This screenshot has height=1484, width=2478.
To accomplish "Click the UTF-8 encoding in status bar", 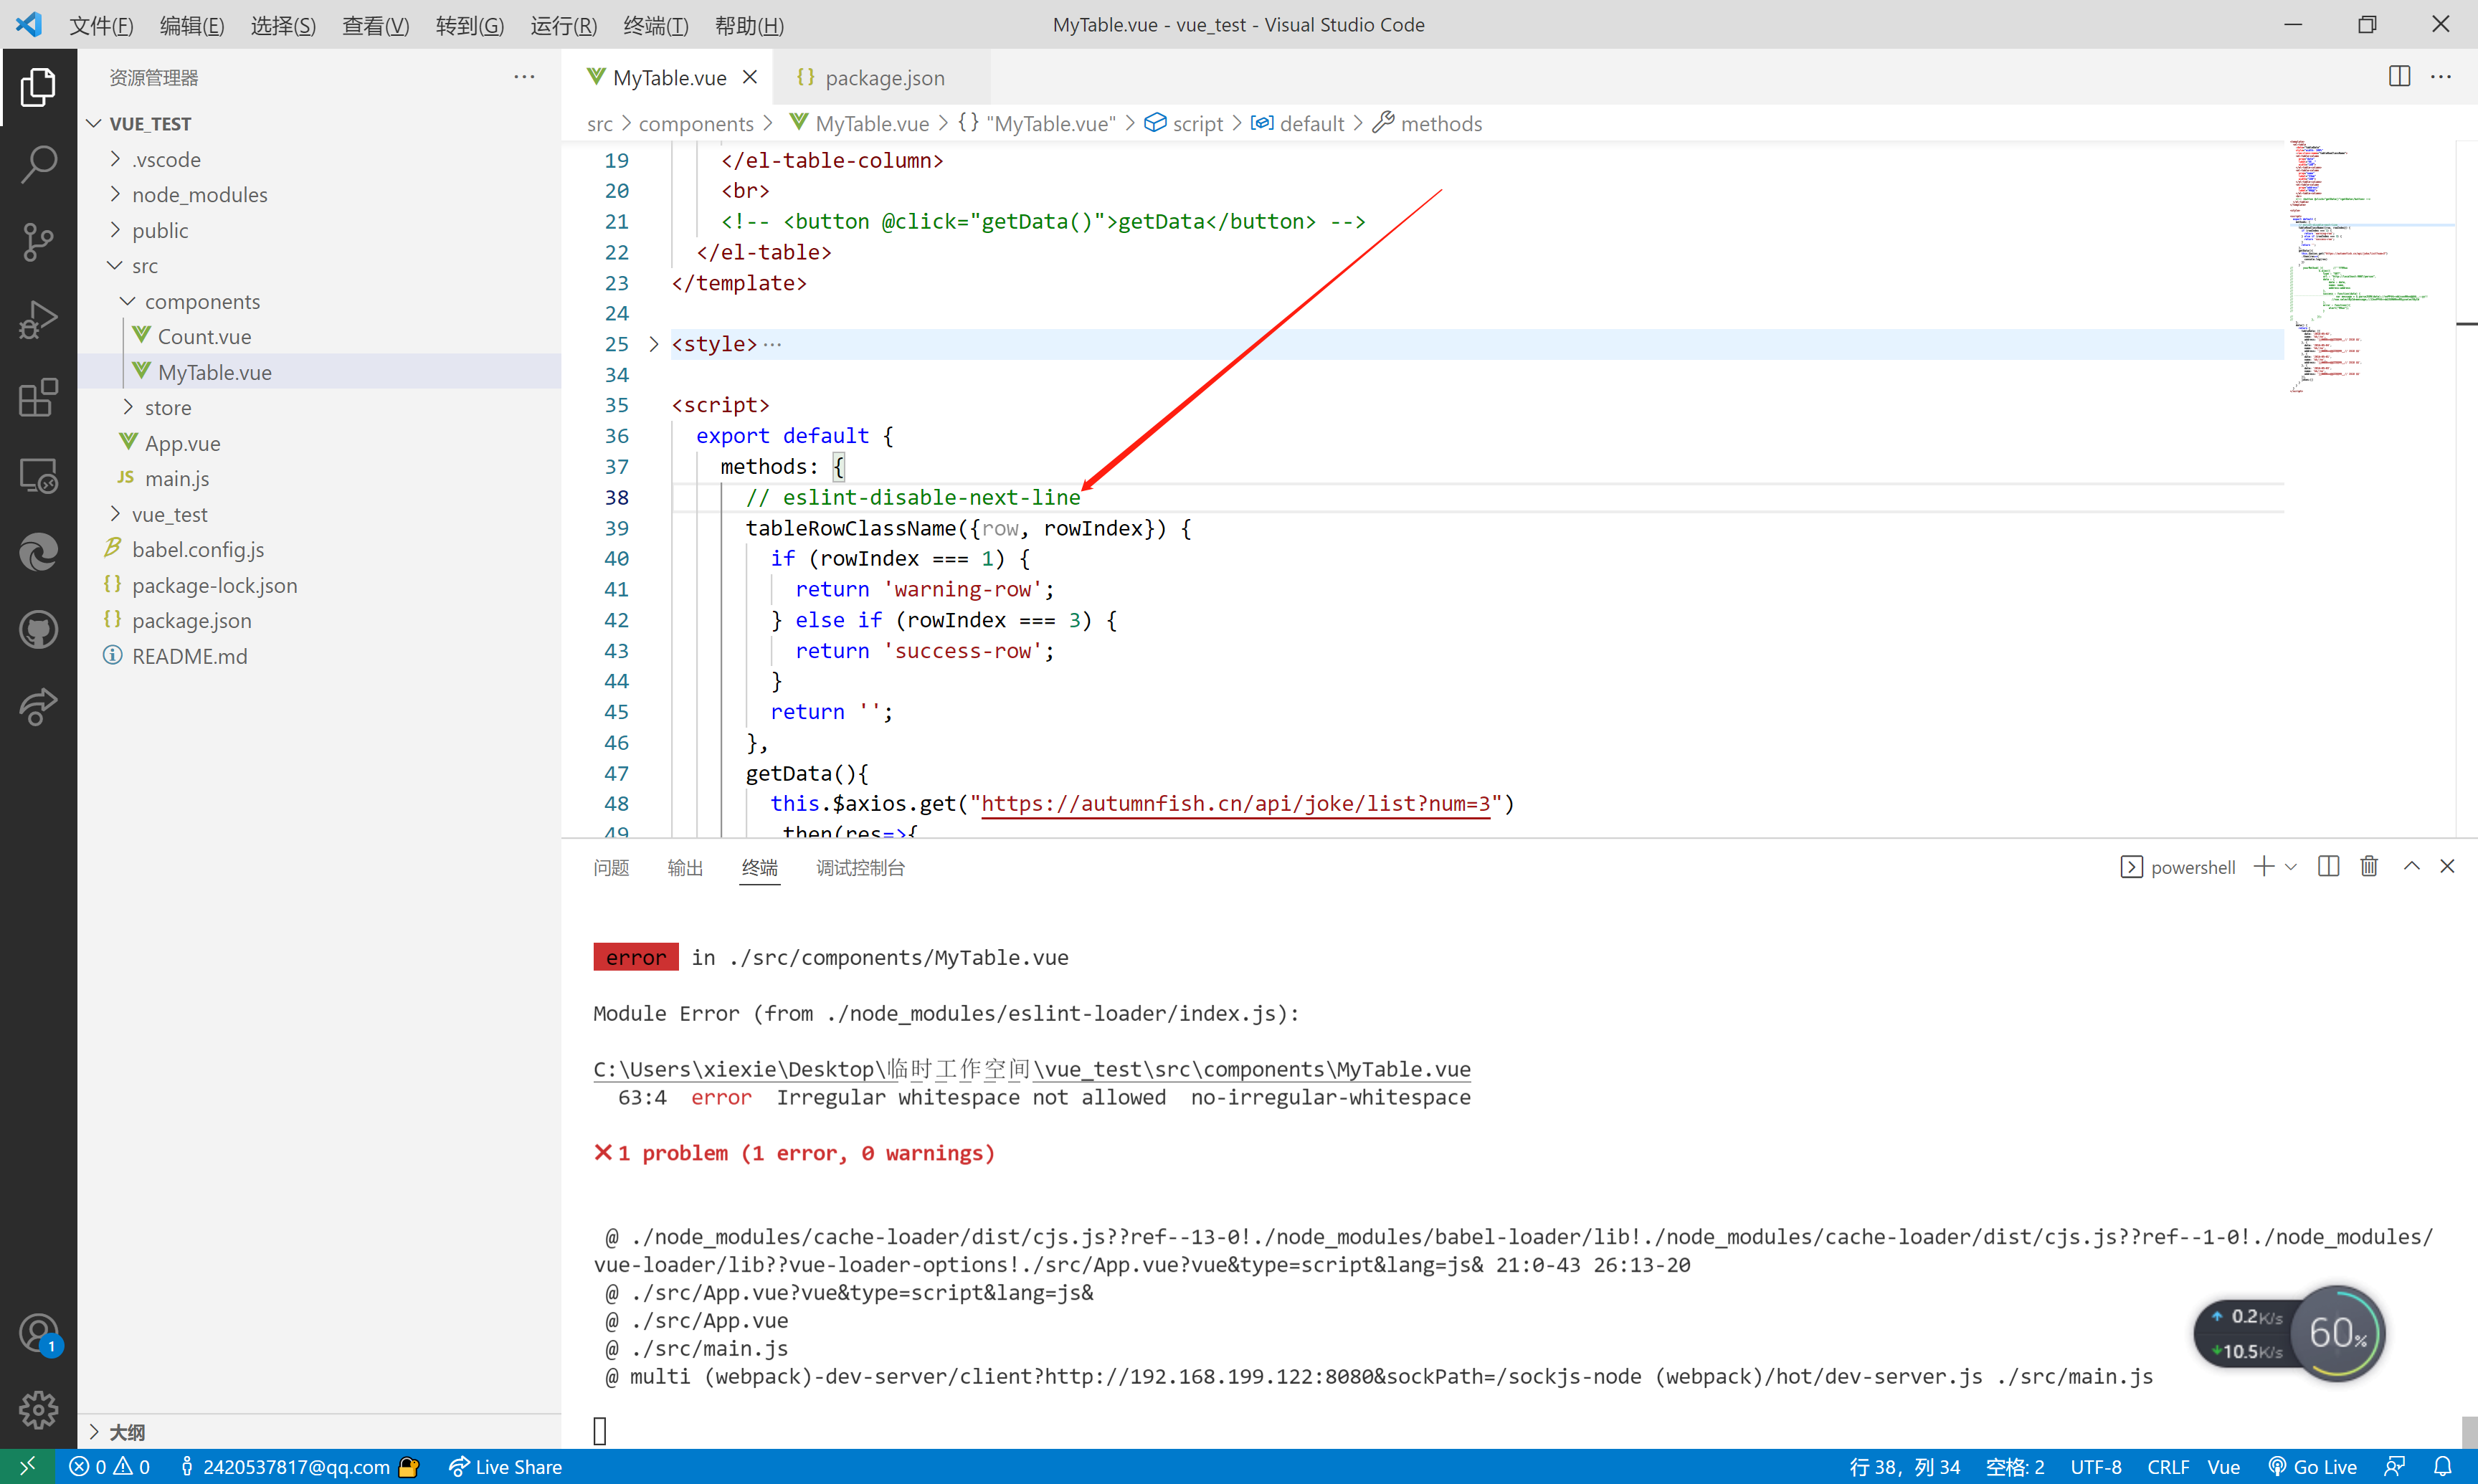I will pyautogui.click(x=2095, y=1466).
